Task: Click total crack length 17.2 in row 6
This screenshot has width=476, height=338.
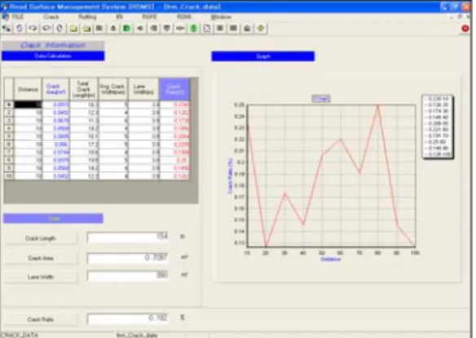Action: pyautogui.click(x=84, y=145)
